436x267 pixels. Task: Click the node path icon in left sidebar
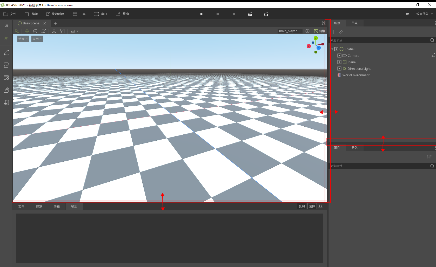pyautogui.click(x=6, y=53)
